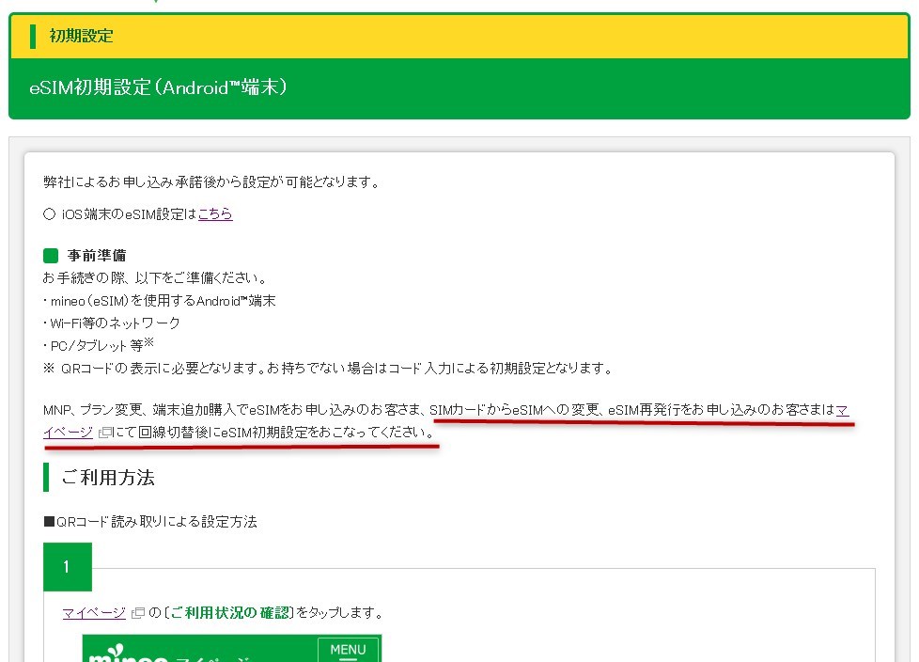Click the external-link icon beside マイページ in step 1
919x662 pixels.
click(138, 613)
